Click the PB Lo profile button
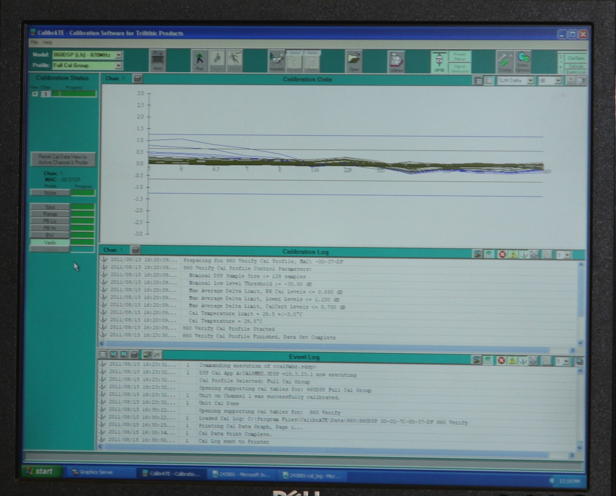 click(50, 221)
